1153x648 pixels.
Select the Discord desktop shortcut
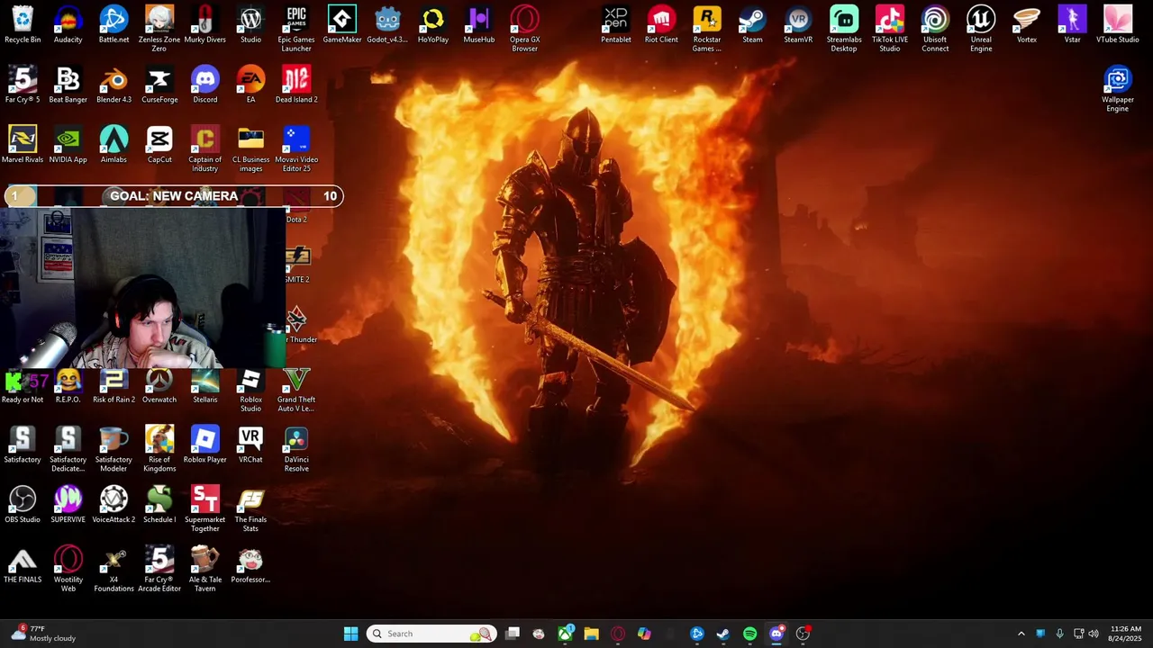coord(204,85)
